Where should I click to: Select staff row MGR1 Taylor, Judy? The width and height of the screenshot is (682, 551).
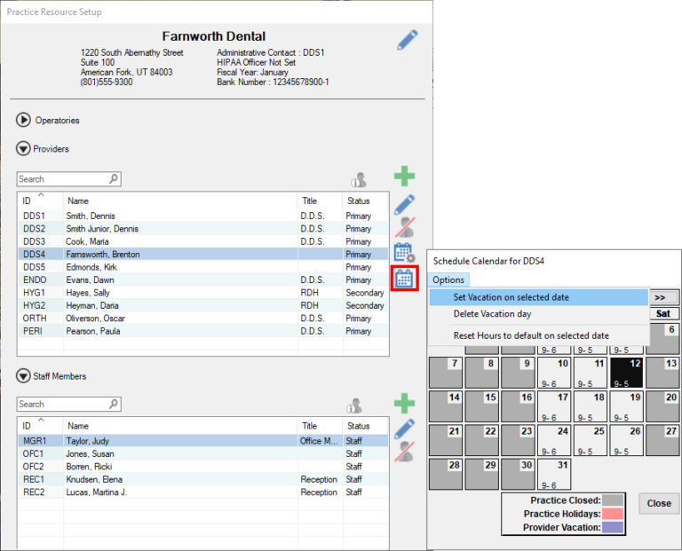point(203,441)
